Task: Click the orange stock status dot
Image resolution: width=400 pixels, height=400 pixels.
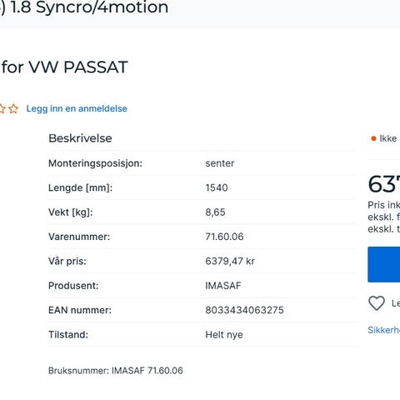Action: tap(373, 138)
